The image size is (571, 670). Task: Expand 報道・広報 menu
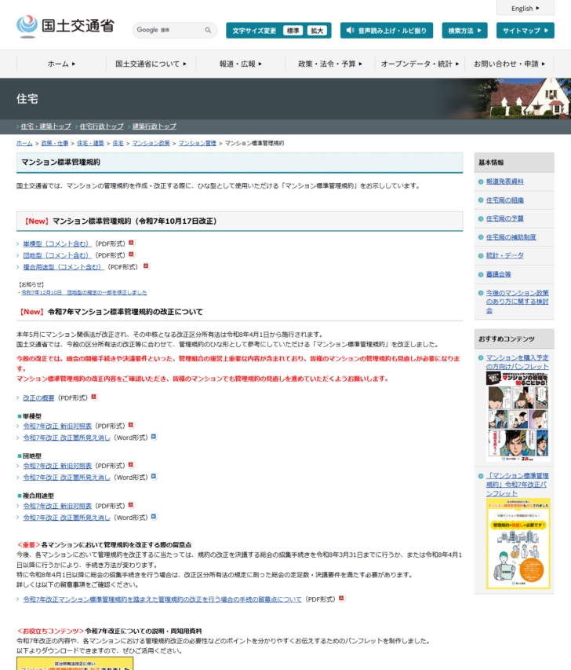tap(241, 64)
